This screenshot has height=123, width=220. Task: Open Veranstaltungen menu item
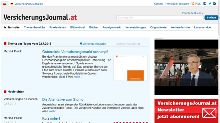point(136,28)
